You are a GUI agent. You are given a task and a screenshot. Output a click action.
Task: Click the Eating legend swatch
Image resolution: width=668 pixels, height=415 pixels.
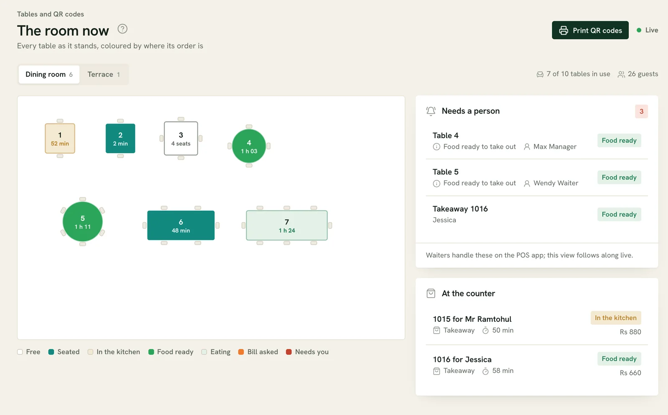click(x=204, y=352)
